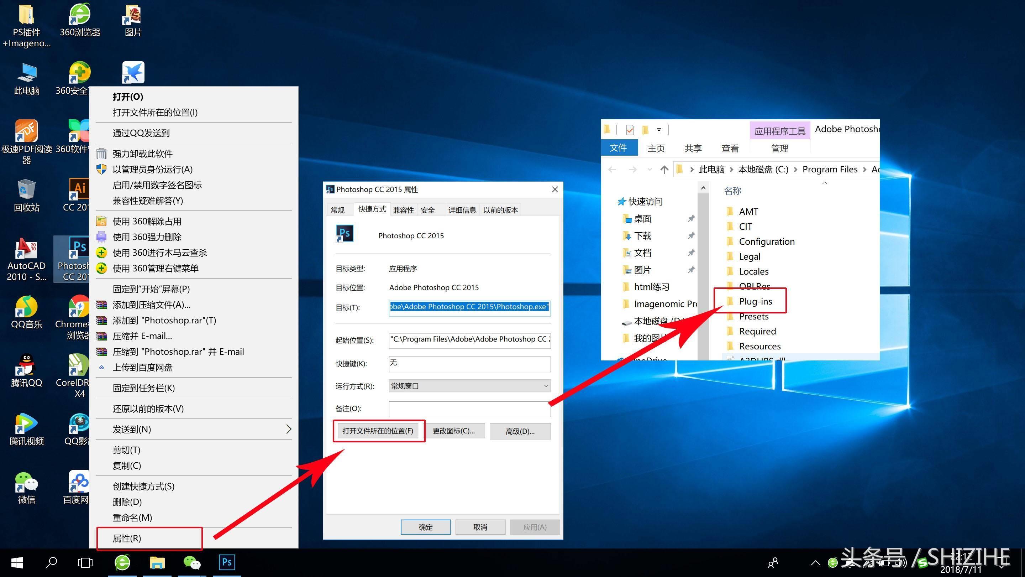Open People icon in system tray
Viewport: 1025px width, 577px height.
[x=773, y=563]
